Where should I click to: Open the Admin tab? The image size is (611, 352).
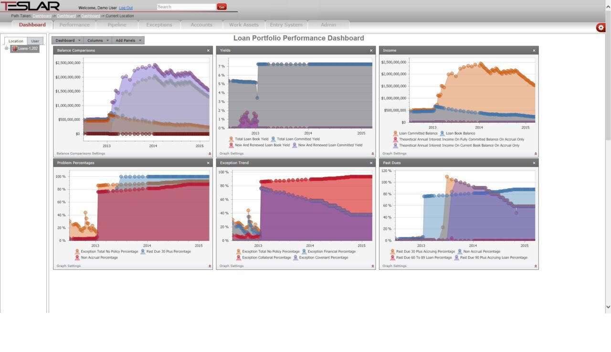(x=328, y=25)
